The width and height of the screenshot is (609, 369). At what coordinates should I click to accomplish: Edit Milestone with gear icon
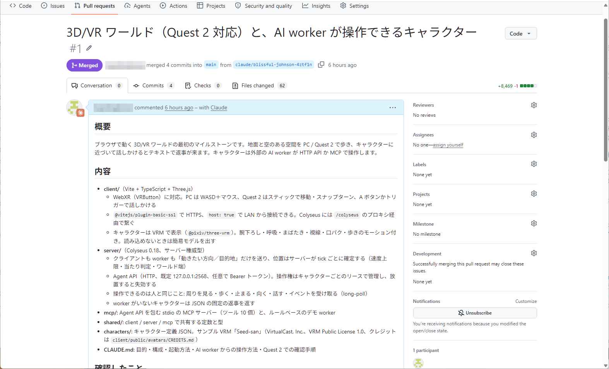point(534,223)
